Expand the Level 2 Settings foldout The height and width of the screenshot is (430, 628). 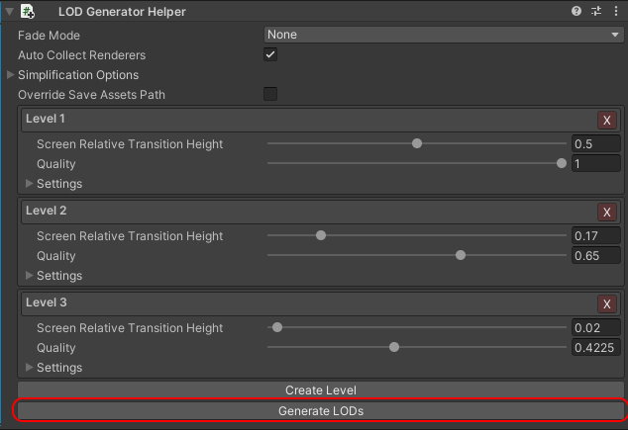coord(30,276)
